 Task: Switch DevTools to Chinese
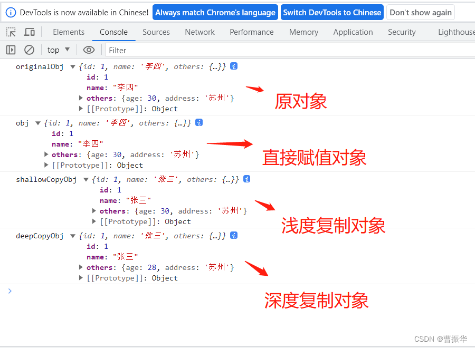click(x=332, y=12)
